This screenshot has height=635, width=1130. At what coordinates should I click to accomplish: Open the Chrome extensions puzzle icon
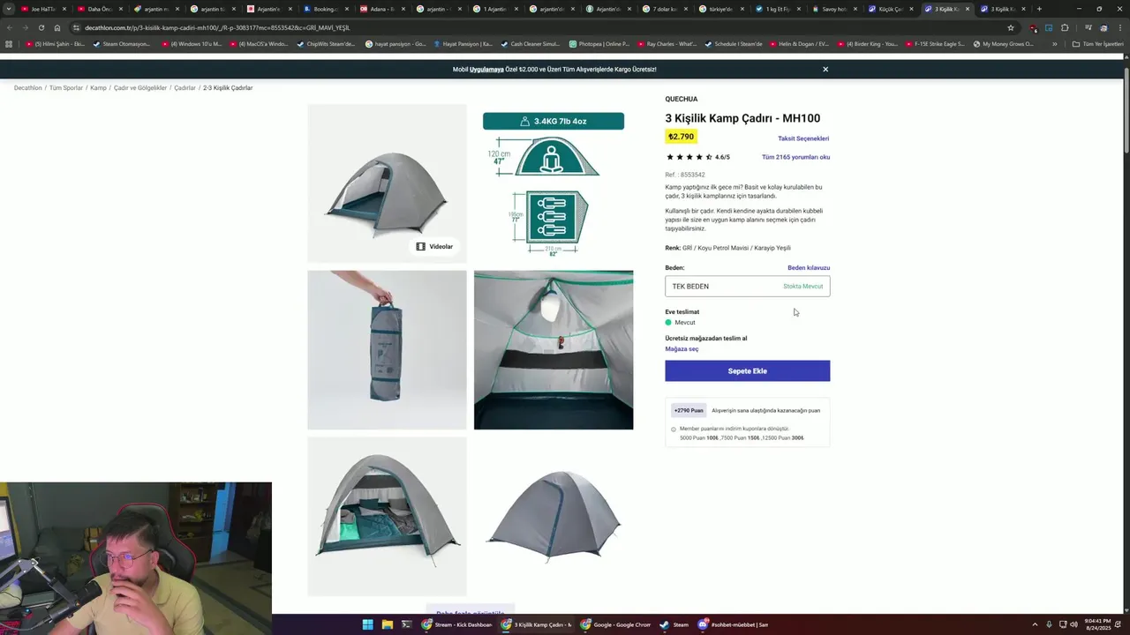1065,27
